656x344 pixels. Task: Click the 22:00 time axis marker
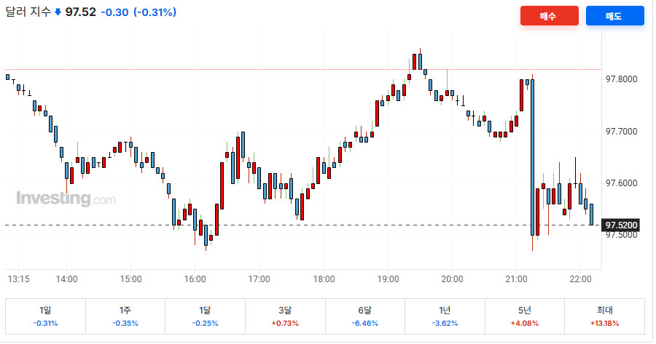pos(580,279)
